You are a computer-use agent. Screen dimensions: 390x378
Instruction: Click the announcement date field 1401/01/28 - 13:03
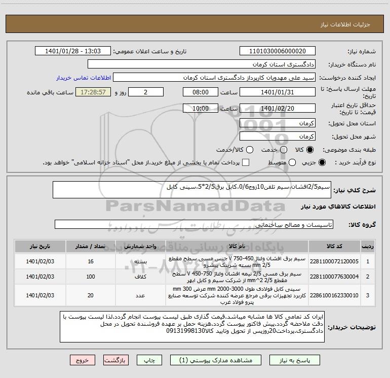[x=73, y=51]
